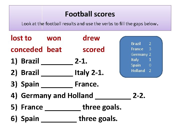Select the verb 'won'
Viewport: 180px width, 135px height.
pos(54,38)
